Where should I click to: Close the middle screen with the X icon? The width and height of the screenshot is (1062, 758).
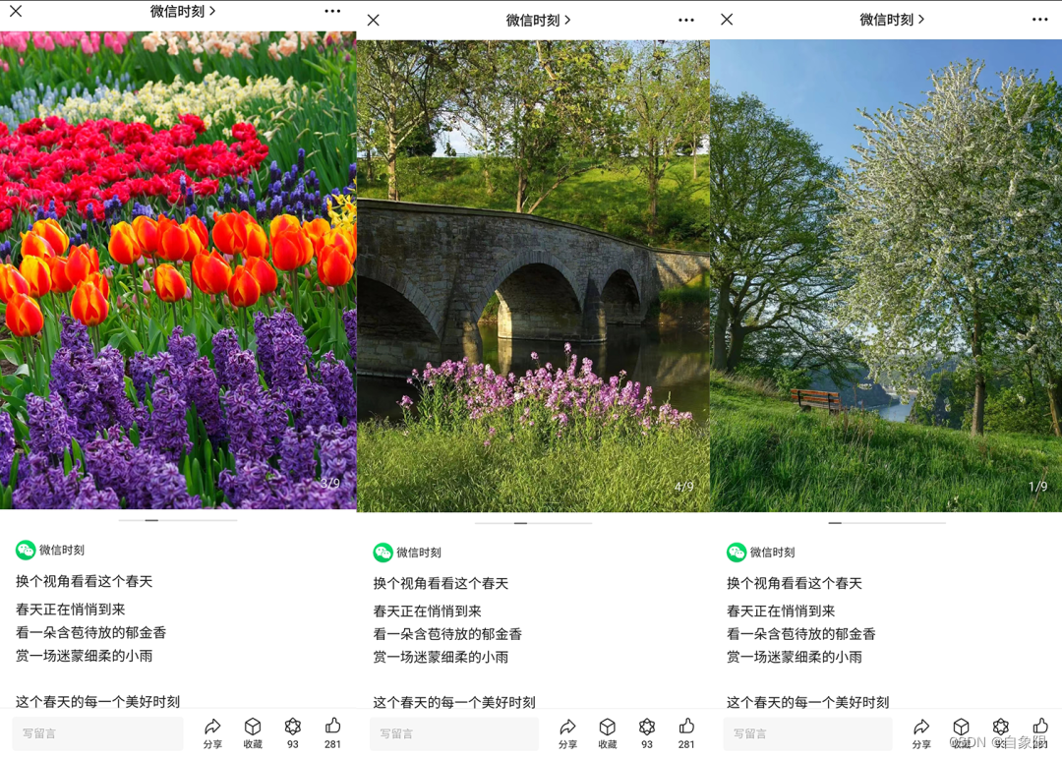[374, 21]
